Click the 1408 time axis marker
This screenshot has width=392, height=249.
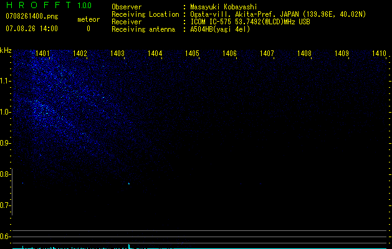(x=304, y=54)
